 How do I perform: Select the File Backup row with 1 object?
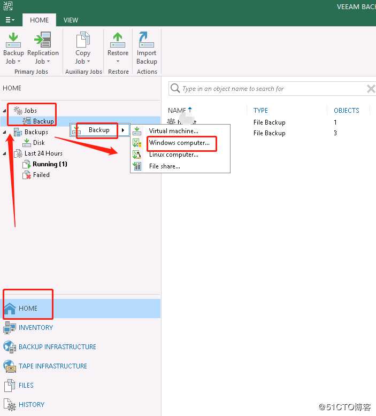pyautogui.click(x=270, y=122)
